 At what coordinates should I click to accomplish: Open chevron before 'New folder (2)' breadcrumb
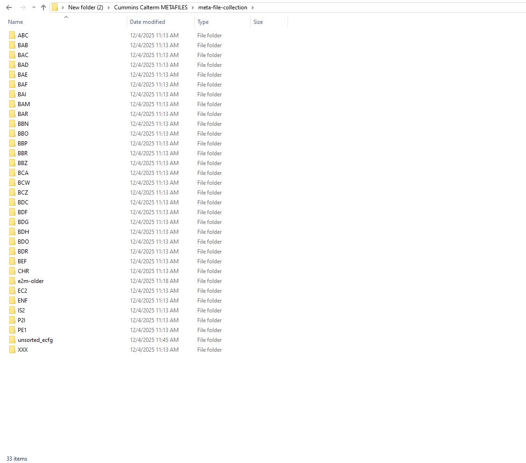63,7
